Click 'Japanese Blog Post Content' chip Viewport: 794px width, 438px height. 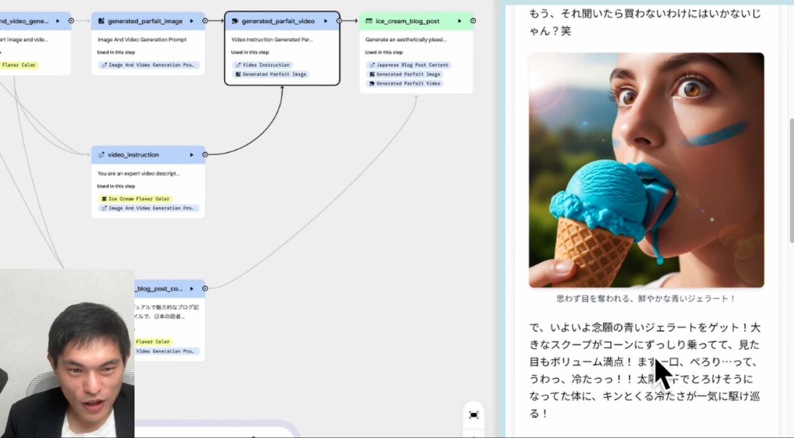click(x=408, y=65)
